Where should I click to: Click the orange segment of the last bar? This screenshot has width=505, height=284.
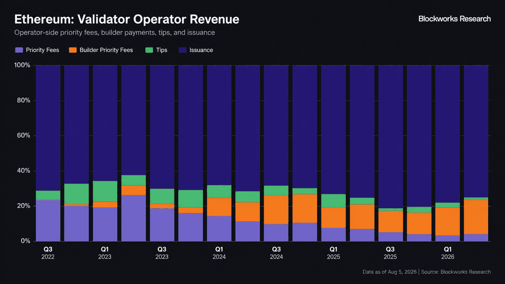click(x=476, y=217)
